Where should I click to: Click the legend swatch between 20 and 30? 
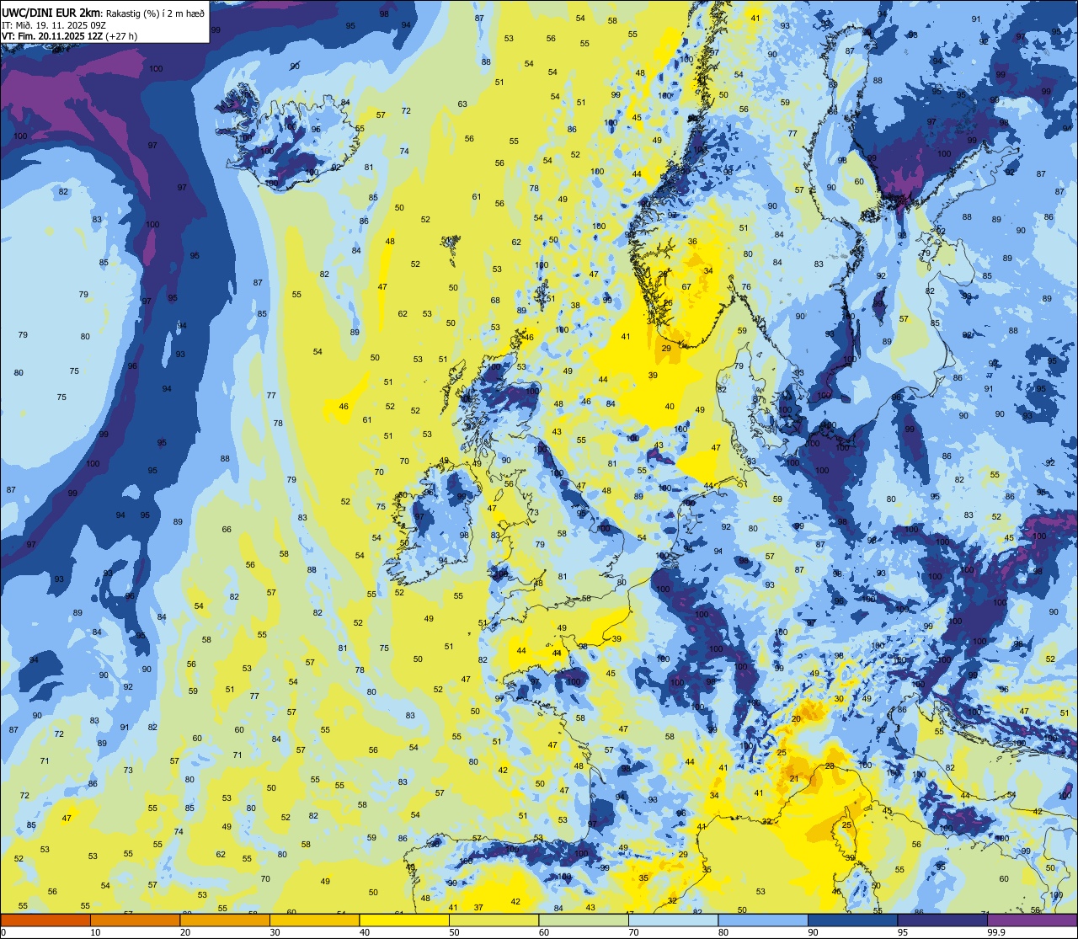click(225, 920)
